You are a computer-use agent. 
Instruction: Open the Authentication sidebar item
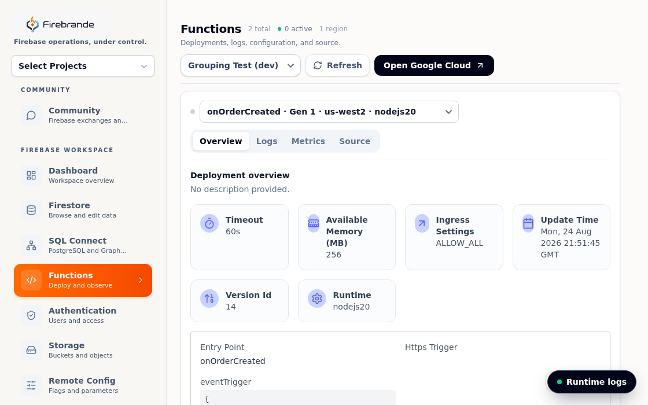point(83,315)
